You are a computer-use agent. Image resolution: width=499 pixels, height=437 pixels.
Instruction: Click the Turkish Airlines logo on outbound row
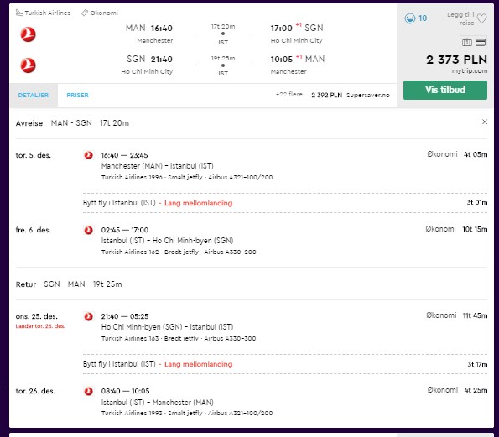28,34
